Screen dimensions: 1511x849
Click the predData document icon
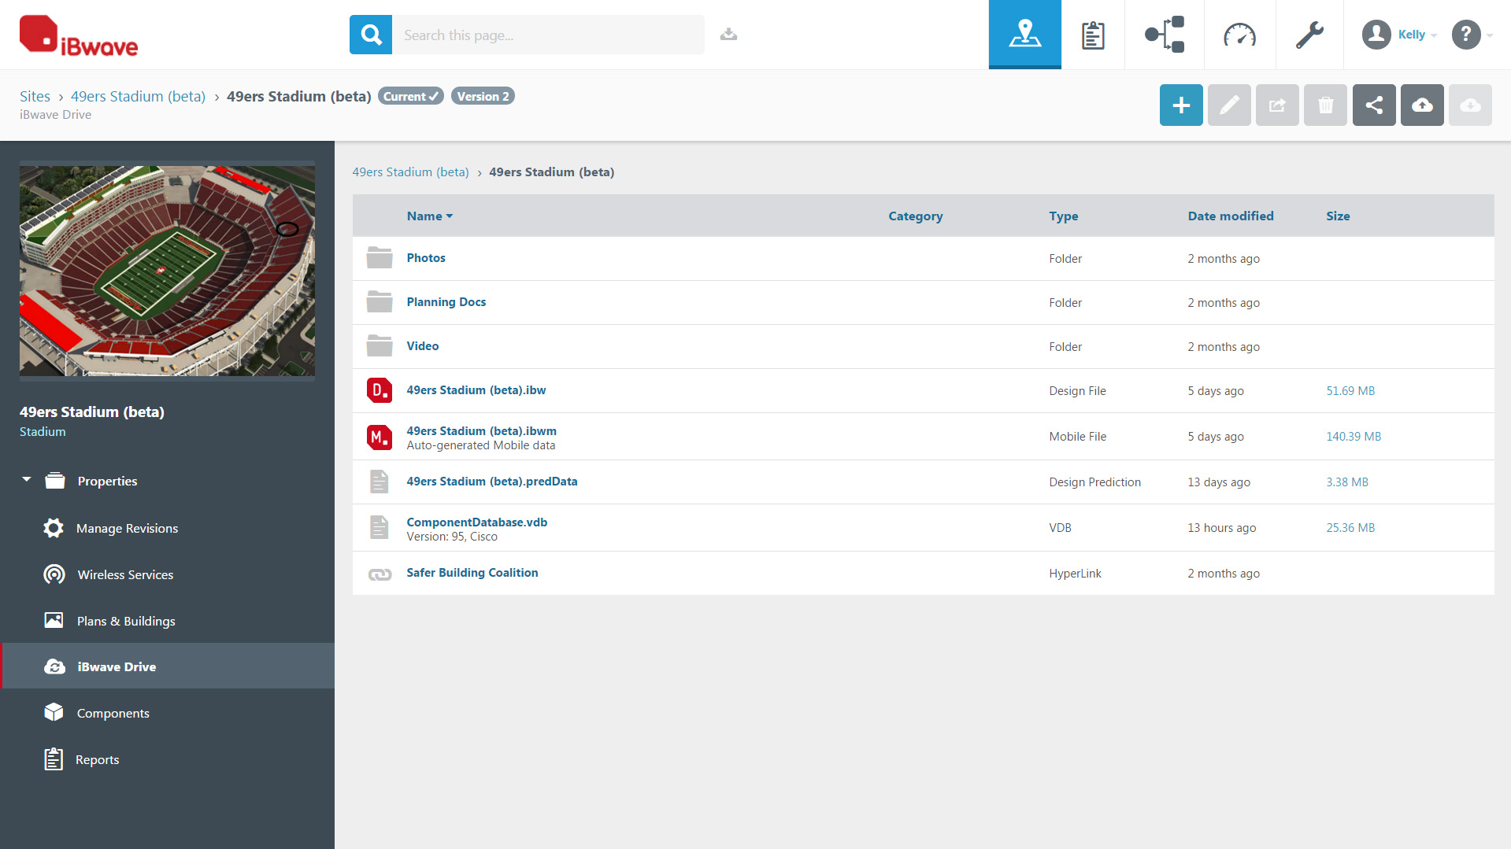(380, 482)
